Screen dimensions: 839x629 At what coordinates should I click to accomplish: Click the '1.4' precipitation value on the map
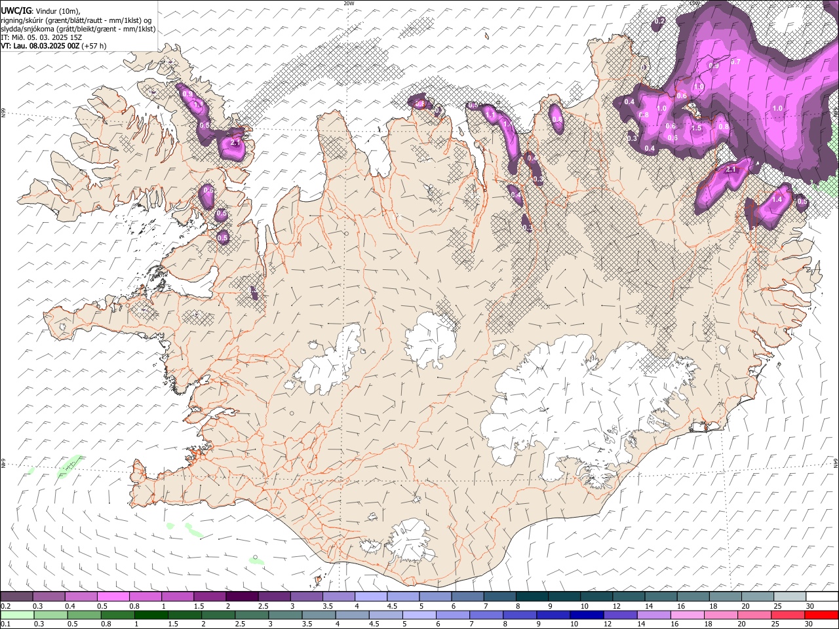coord(777,199)
